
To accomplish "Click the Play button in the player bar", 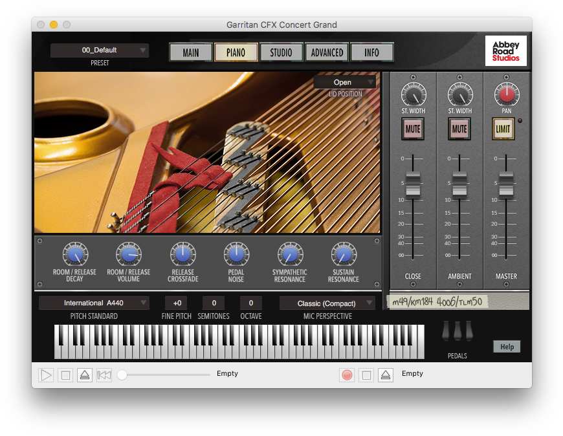I will tap(46, 375).
